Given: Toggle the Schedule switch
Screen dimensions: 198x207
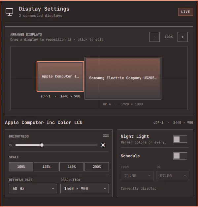Looking at the screenshot, I should point(180,156).
